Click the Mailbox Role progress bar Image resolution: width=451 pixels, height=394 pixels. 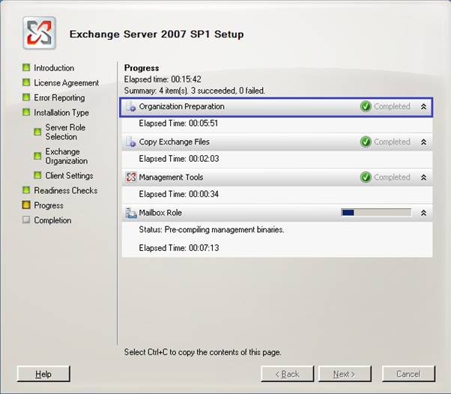[376, 213]
